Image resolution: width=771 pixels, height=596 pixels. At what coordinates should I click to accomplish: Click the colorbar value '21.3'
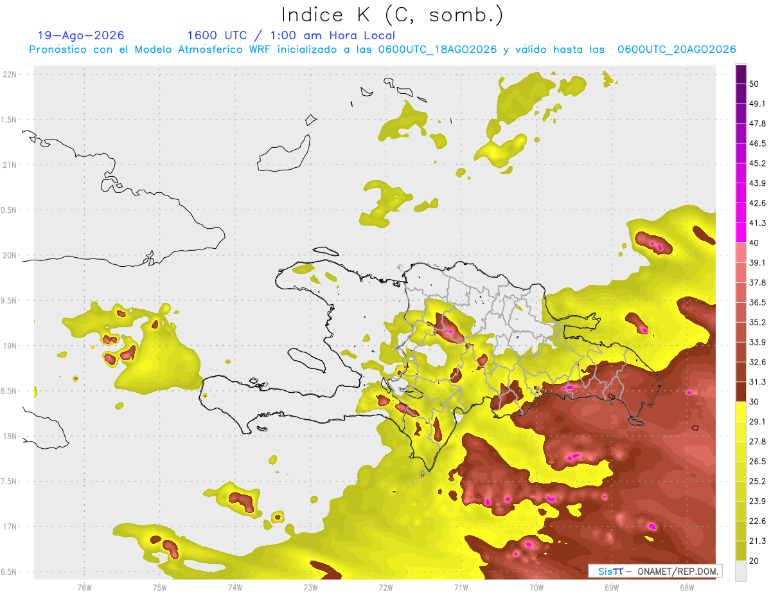(x=758, y=541)
